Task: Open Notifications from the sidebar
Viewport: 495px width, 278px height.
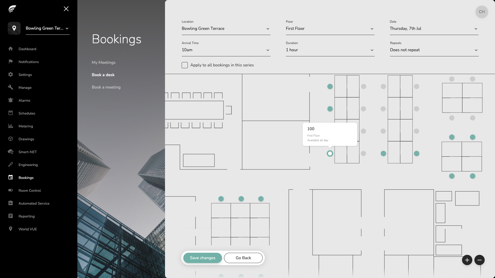Action: click(x=29, y=62)
